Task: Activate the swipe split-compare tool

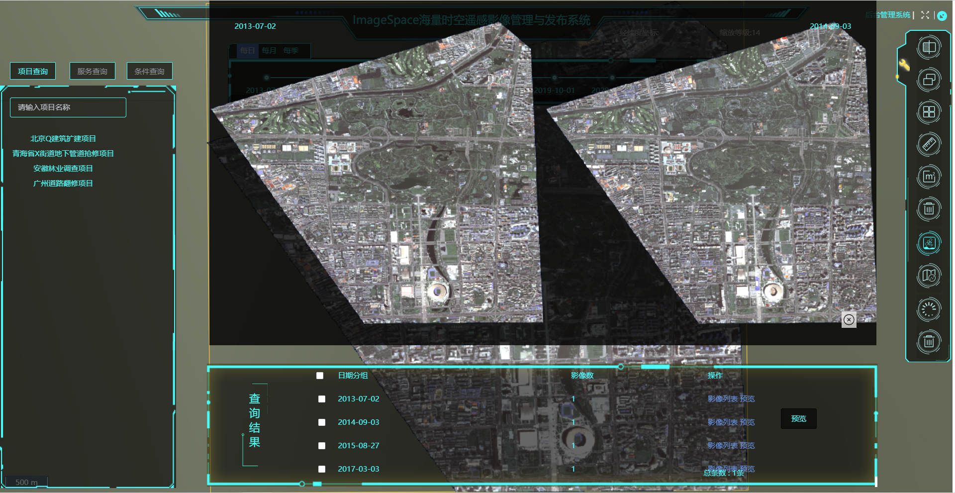Action: tap(928, 48)
